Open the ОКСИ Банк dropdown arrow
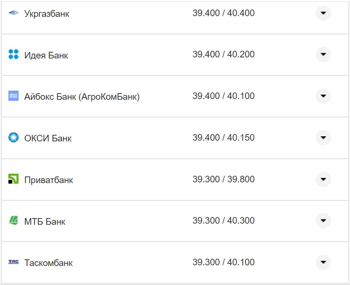Image resolution: width=350 pixels, height=285 pixels. [x=323, y=138]
